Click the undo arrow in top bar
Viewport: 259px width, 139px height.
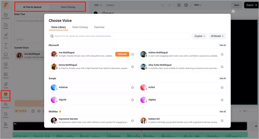[163, 5]
